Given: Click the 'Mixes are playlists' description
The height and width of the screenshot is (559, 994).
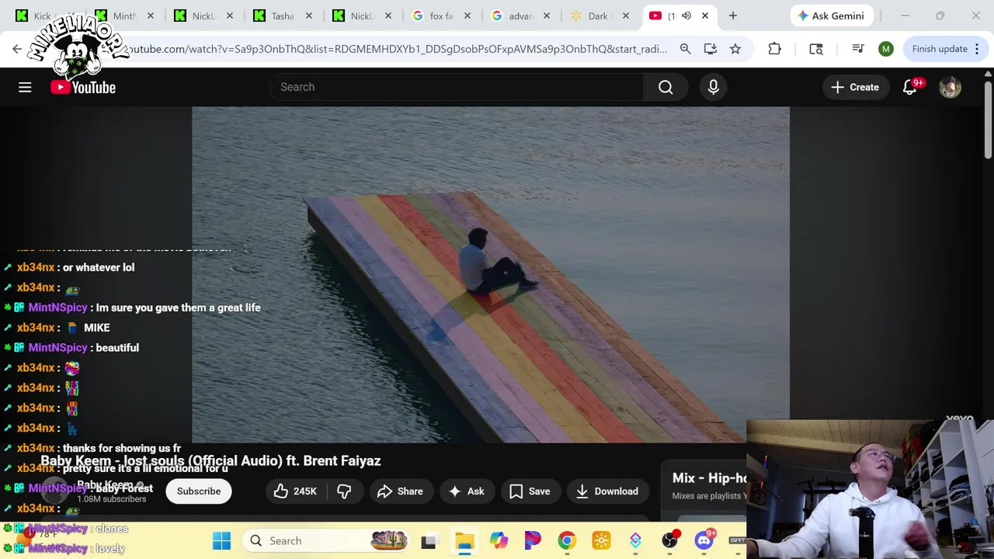Looking at the screenshot, I should tap(709, 496).
